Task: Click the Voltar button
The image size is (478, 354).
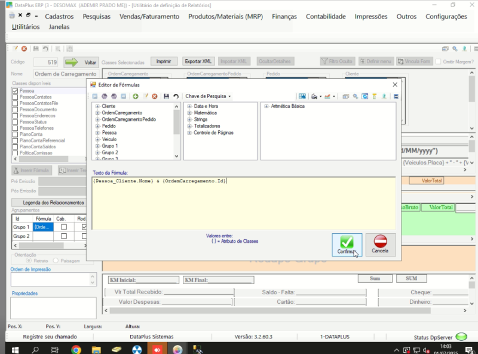Action: pos(81,62)
